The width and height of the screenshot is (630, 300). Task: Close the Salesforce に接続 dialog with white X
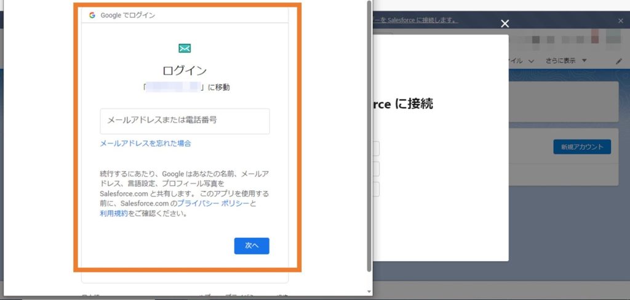point(505,24)
